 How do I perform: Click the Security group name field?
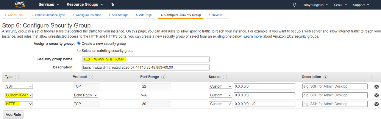146,59
